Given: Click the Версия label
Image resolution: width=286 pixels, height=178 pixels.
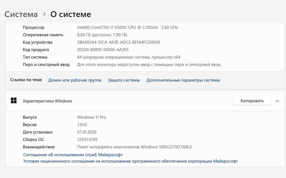Looking at the screenshot, I should coord(30,125).
